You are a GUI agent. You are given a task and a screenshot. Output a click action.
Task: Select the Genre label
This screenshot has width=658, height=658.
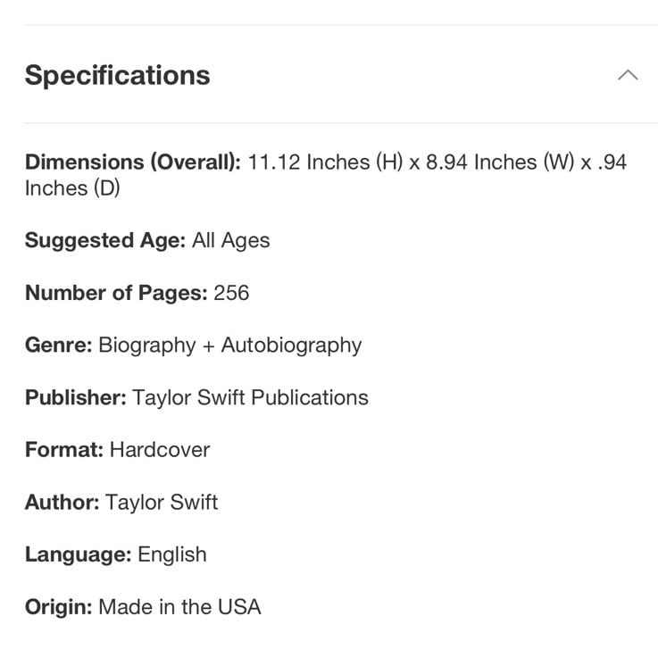pos(59,346)
